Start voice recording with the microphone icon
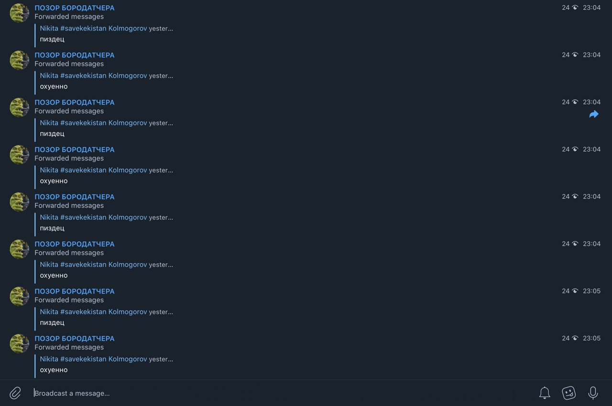The height and width of the screenshot is (406, 612). (x=593, y=393)
